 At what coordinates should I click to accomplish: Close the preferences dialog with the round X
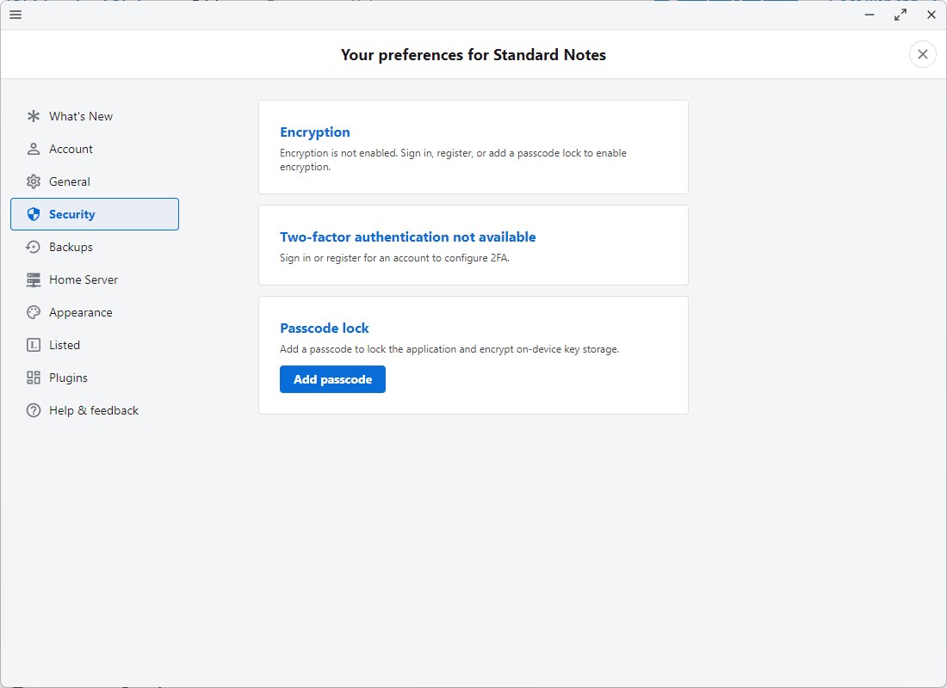(x=922, y=54)
